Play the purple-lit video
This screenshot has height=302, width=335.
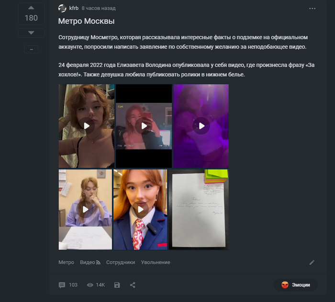201,126
